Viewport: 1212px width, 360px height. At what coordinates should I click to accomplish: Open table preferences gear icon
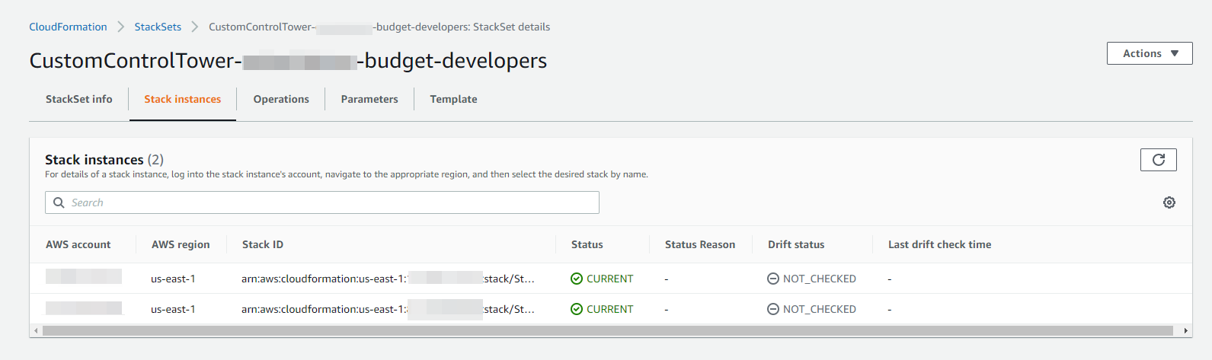click(1169, 202)
